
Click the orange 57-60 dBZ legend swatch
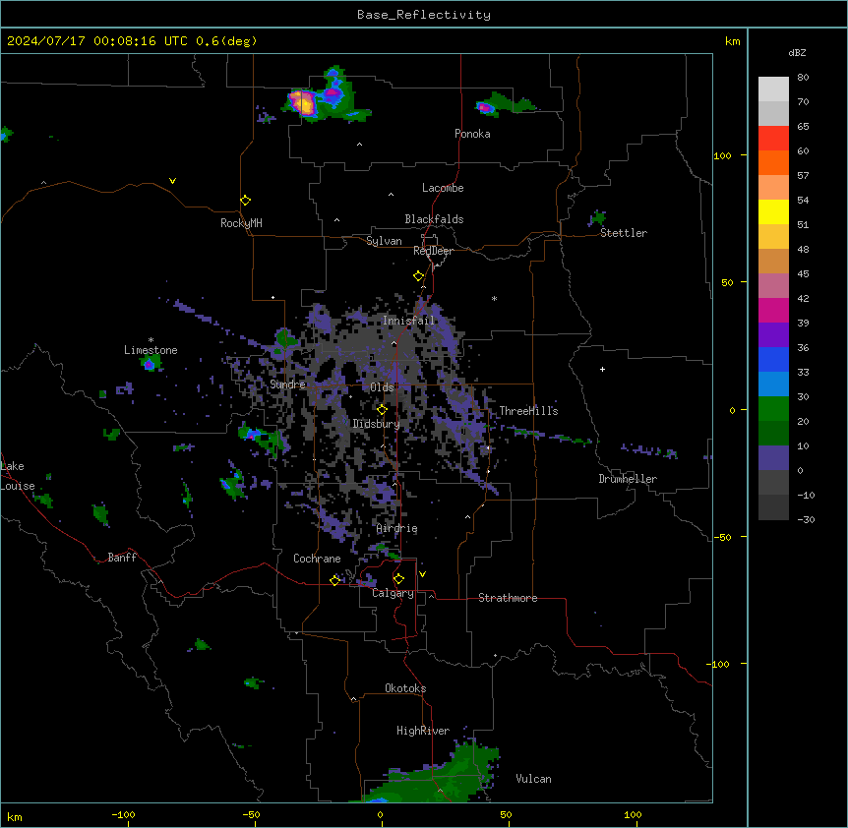click(x=773, y=163)
